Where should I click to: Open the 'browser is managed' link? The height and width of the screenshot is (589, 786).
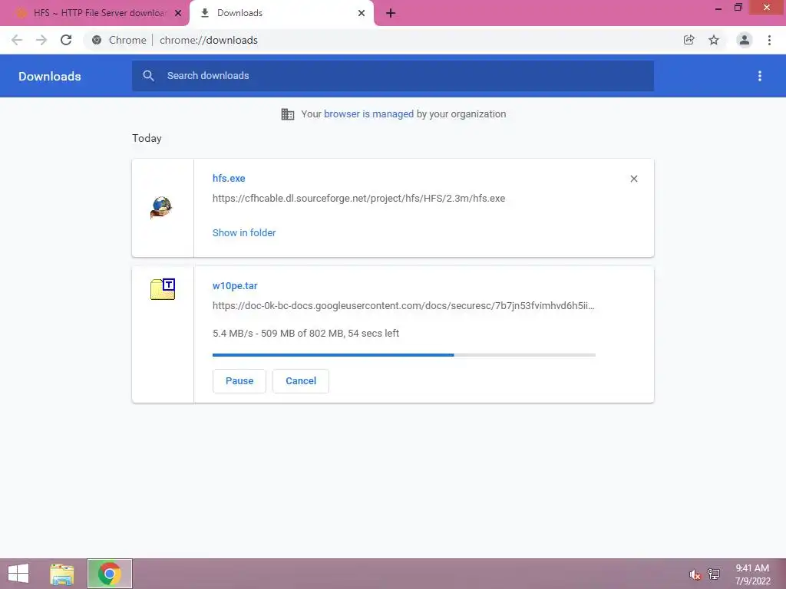click(369, 114)
